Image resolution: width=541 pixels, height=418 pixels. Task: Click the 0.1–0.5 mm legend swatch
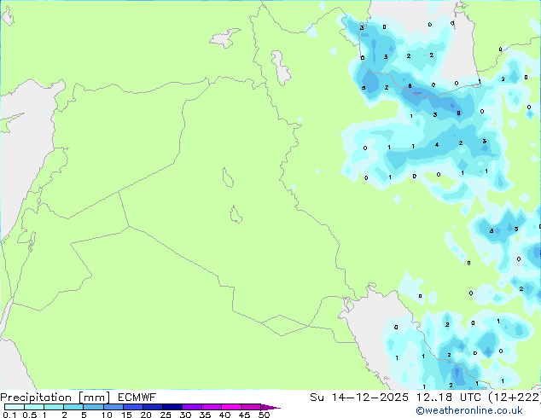point(15,407)
